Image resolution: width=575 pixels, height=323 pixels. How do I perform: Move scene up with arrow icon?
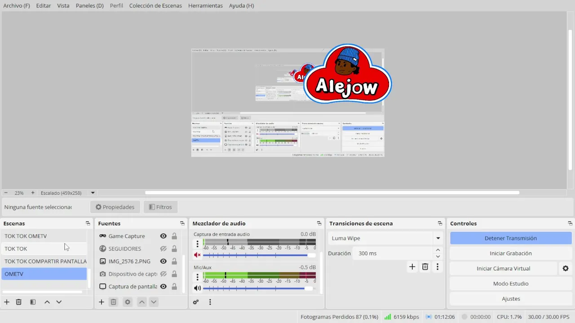click(47, 302)
